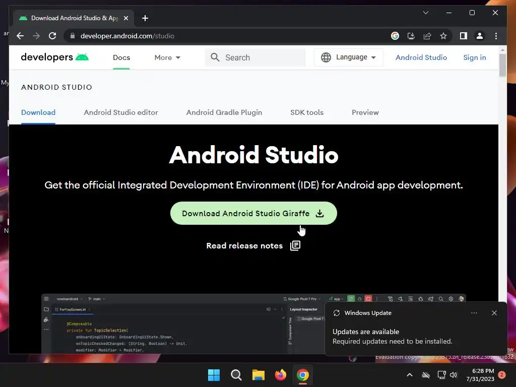Click the browser forward arrow
Screen dimensions: 516x387
tap(36, 36)
